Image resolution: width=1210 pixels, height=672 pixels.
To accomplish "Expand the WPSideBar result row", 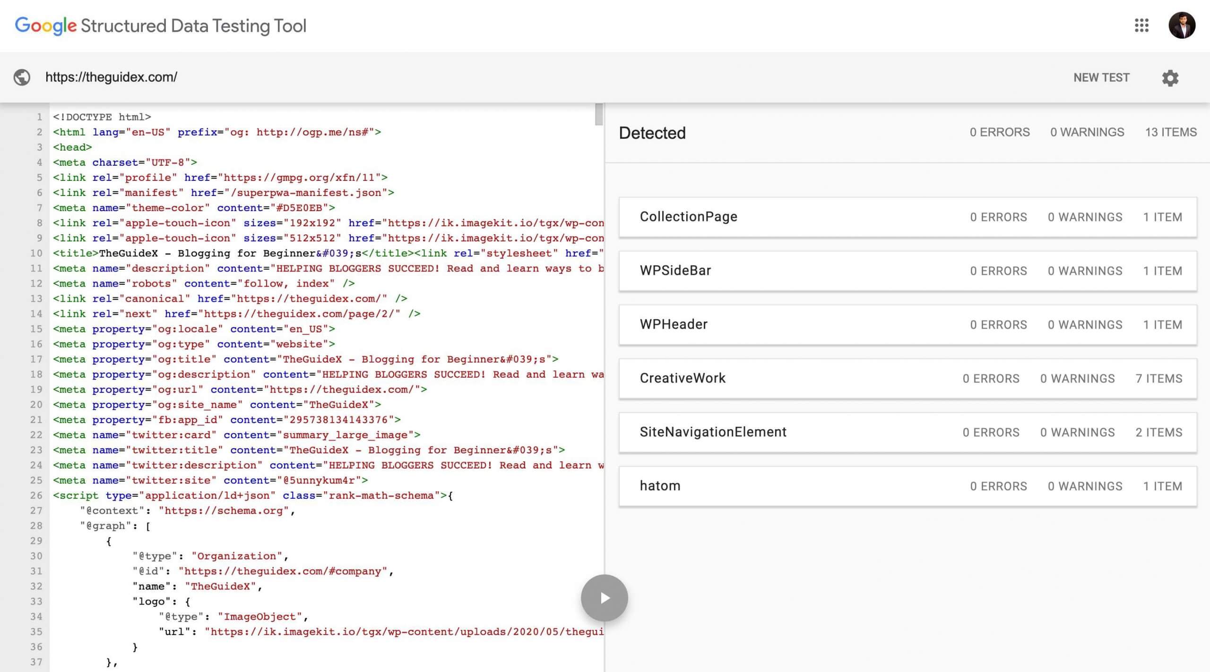I will [x=908, y=271].
